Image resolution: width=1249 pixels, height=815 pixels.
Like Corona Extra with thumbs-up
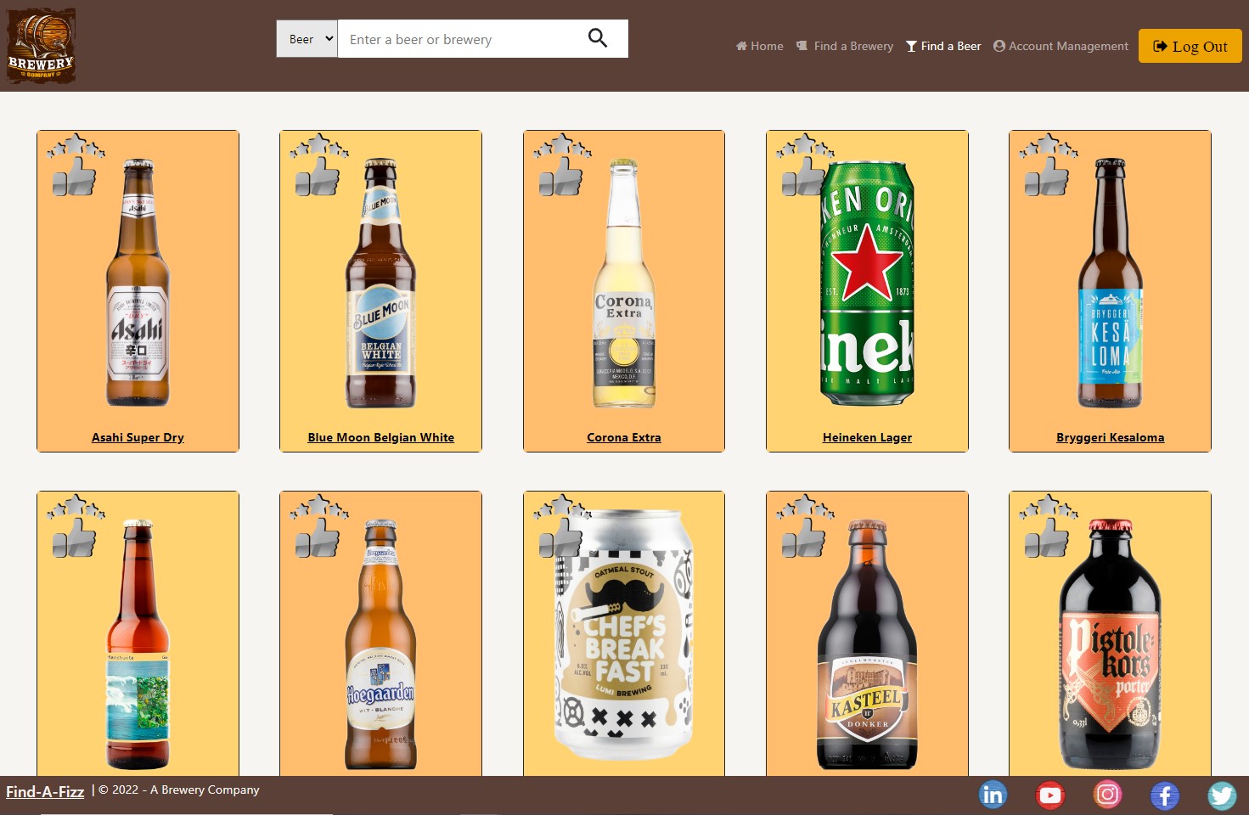point(560,177)
